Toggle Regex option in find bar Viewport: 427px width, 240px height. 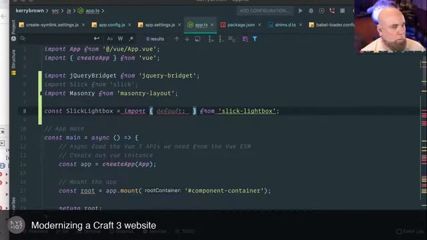coord(131,39)
